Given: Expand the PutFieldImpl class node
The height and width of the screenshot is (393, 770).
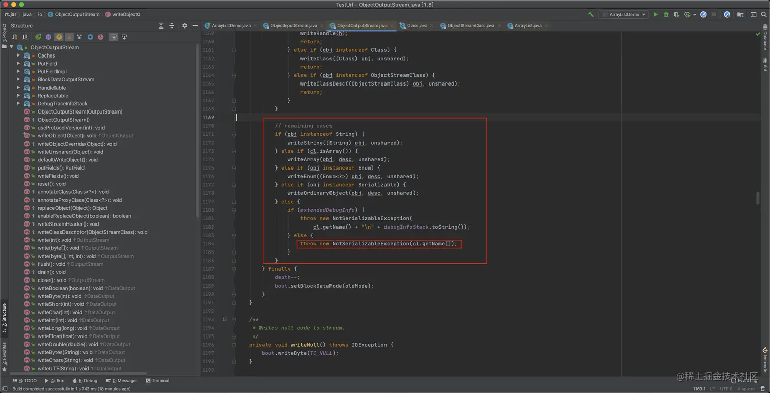Looking at the screenshot, I should pos(19,72).
